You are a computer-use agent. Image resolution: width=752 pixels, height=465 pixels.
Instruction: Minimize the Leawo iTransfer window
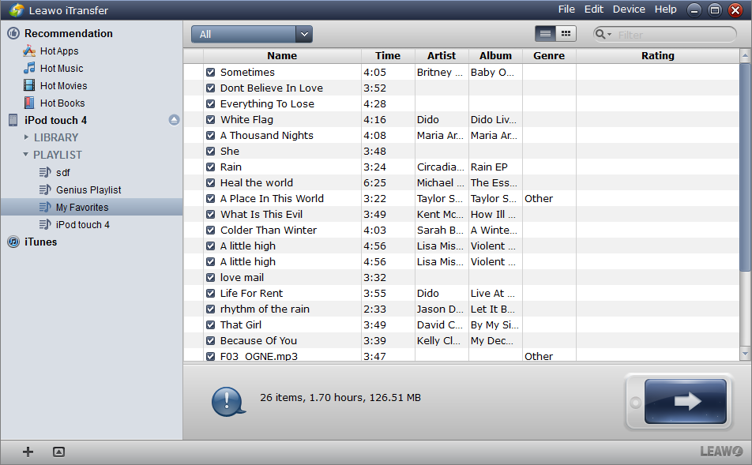pos(694,10)
